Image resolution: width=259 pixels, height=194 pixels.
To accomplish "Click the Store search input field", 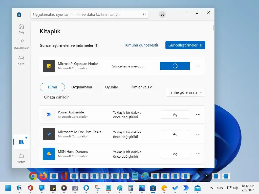I will 90,14.
